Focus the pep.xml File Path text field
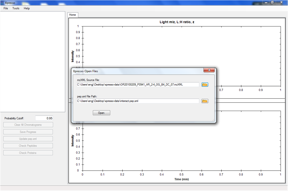The image size is (288, 191). point(138,101)
